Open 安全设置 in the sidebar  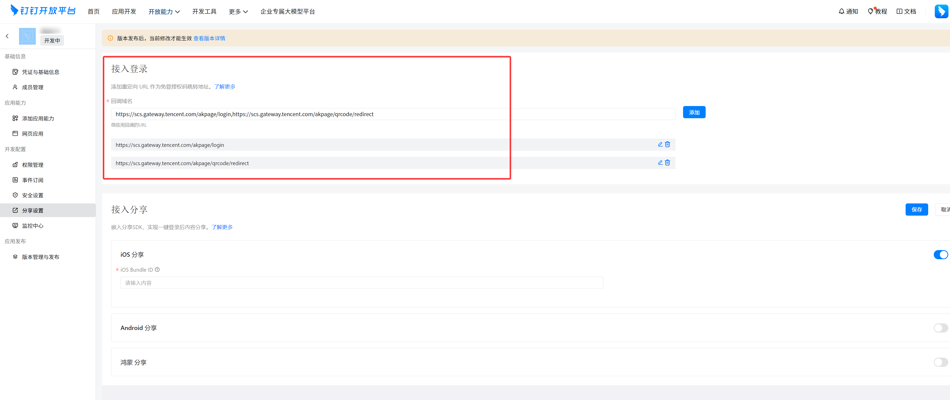point(32,195)
